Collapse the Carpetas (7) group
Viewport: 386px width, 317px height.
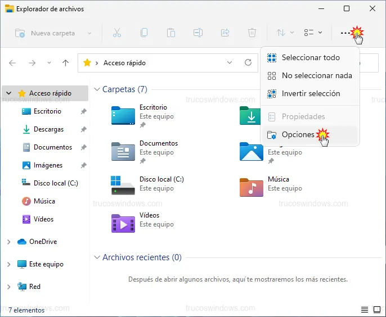97,89
